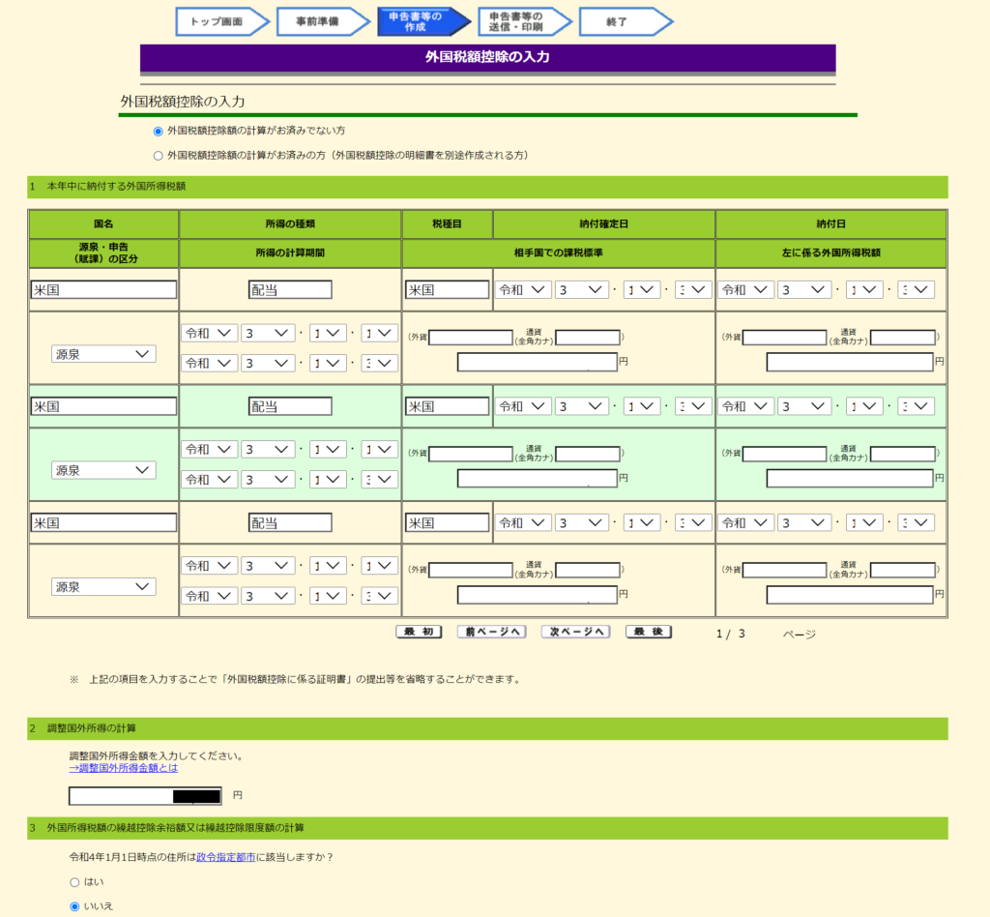990x917 pixels.
Task: Open the 事前準備 step arrow
Action: tap(323, 21)
